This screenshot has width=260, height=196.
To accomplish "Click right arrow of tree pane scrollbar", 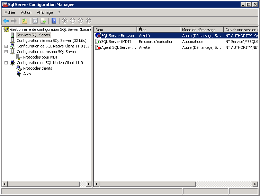I will [89, 184].
